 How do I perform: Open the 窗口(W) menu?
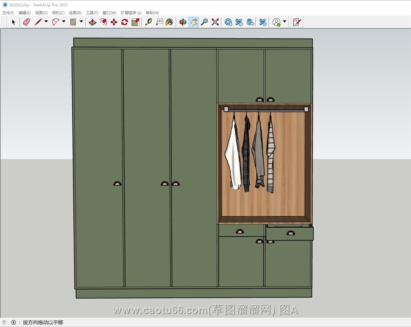[x=109, y=13]
